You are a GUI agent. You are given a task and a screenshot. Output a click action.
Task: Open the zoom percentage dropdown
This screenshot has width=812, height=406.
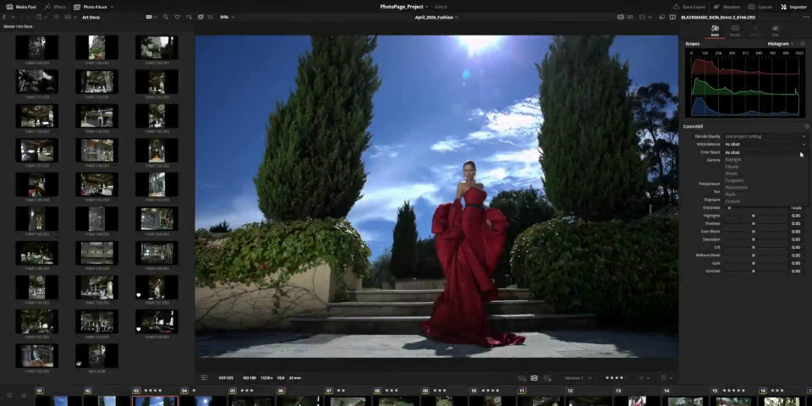[227, 17]
